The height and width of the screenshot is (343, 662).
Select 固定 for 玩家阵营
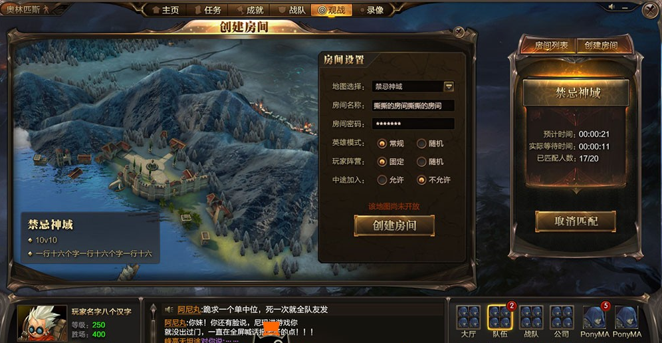tap(382, 162)
